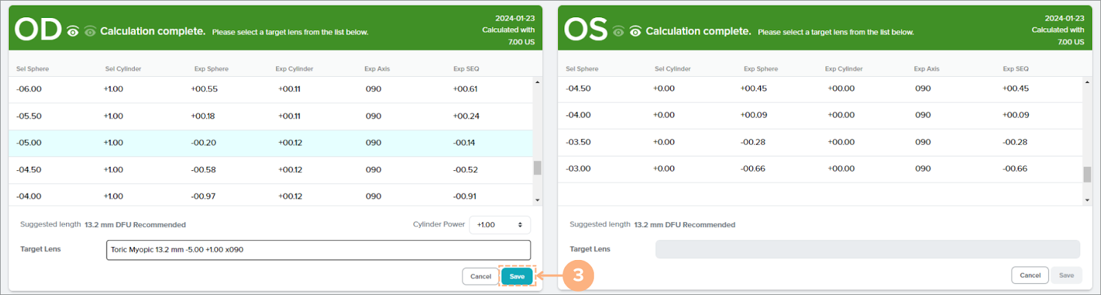Viewport: 1101px width, 295px height.
Task: Click the OD Target Lens text field
Action: (318, 250)
